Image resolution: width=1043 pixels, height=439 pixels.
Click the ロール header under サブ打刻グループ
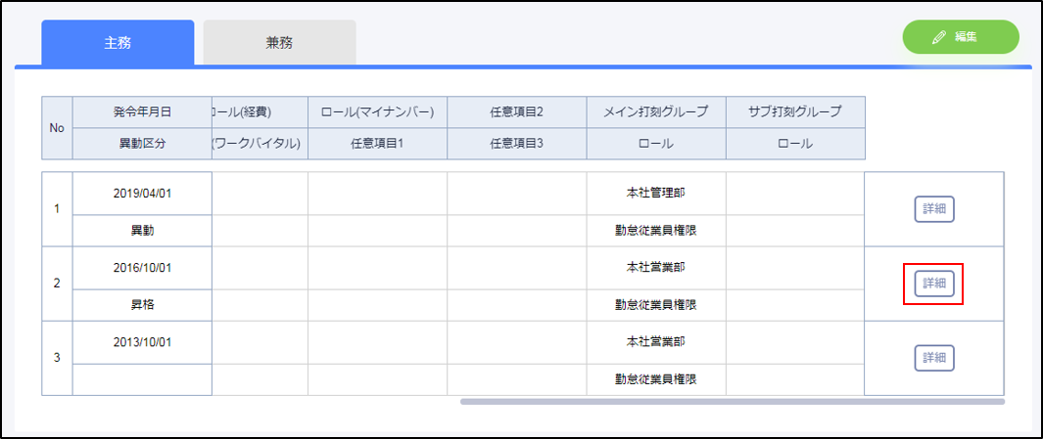pyautogui.click(x=795, y=144)
